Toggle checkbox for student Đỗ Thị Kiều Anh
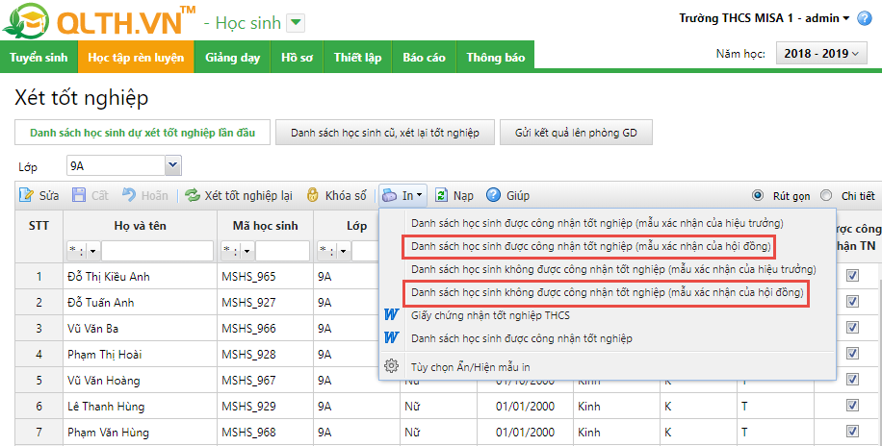The width and height of the screenshot is (882, 446). (x=852, y=275)
